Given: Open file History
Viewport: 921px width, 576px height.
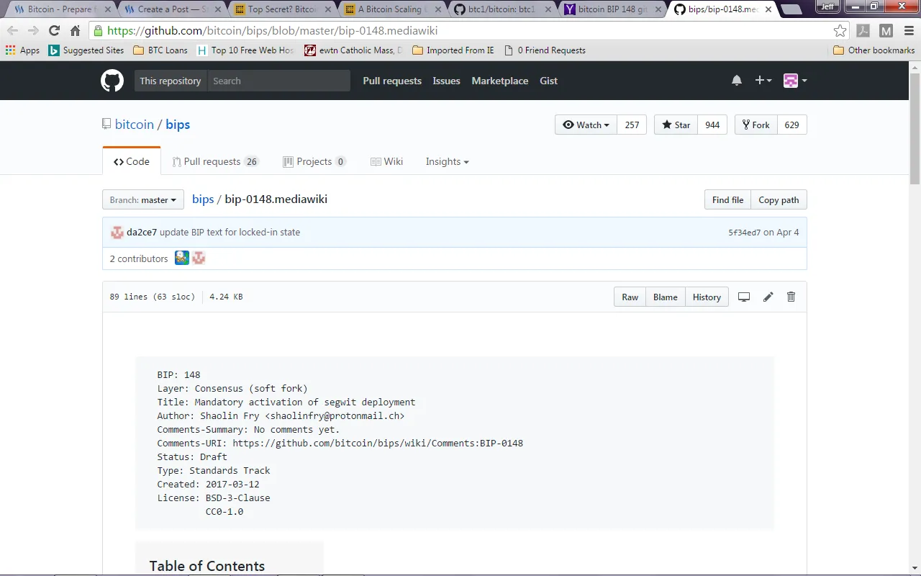Looking at the screenshot, I should (707, 297).
